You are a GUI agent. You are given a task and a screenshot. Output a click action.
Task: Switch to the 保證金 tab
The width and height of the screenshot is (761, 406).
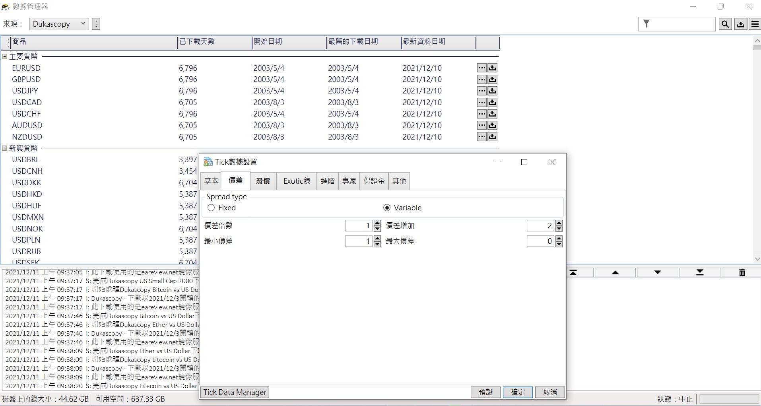pos(374,181)
